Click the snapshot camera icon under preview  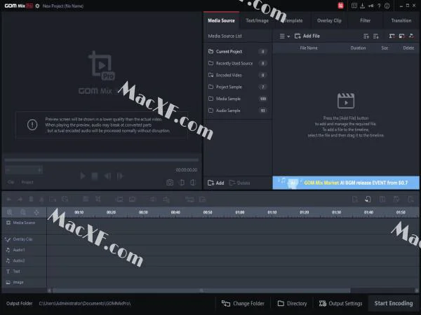coord(170,183)
